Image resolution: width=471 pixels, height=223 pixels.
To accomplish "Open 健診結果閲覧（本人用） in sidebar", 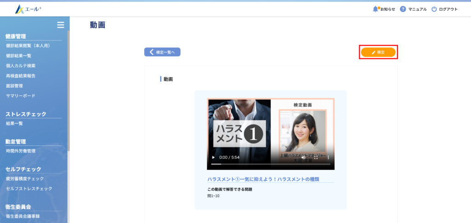I will pyautogui.click(x=28, y=46).
